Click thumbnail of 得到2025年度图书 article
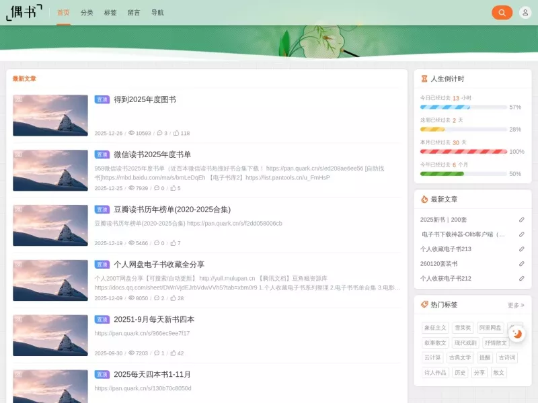 click(50, 116)
